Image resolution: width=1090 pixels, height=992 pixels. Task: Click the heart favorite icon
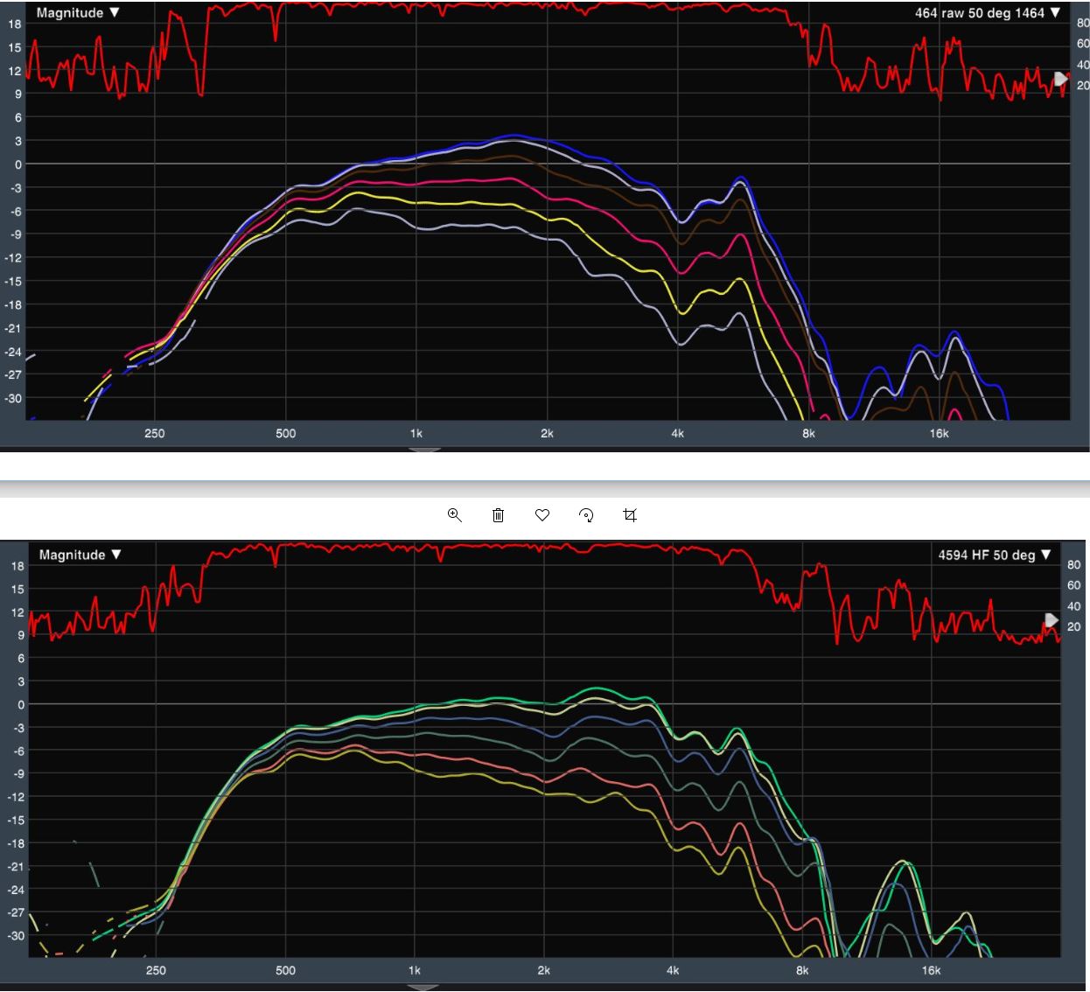click(542, 515)
